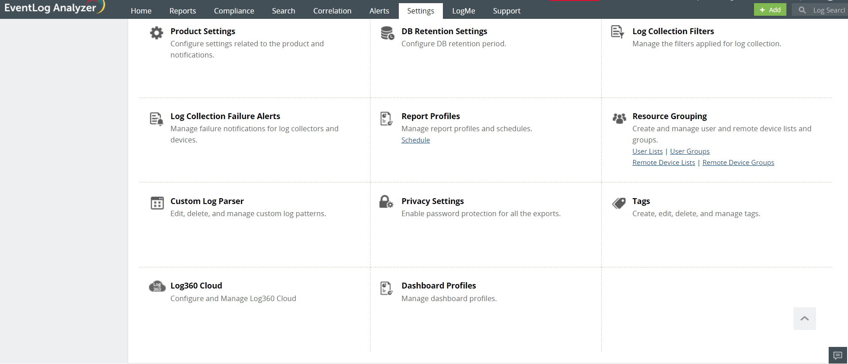Click the Tags label icon
Screen dimensions: 848x364
point(619,203)
